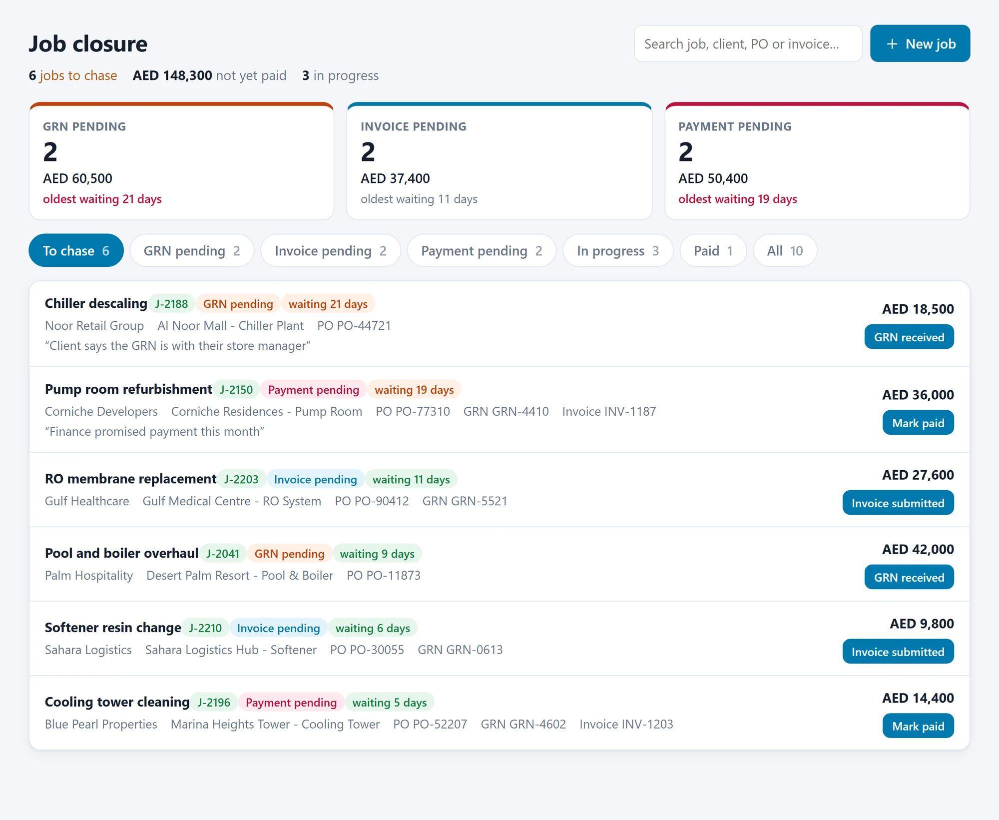Mark invoice submitted for Softener resin change

[898, 652]
